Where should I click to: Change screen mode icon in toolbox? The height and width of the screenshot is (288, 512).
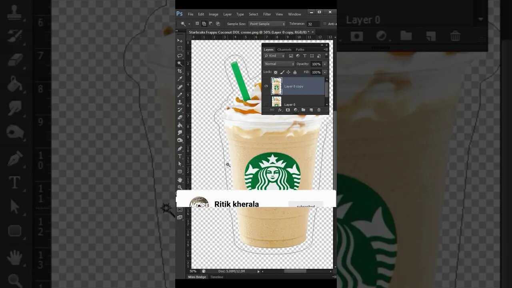pyautogui.click(x=180, y=218)
